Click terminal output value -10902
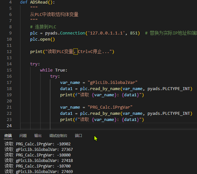This screenshot has height=174, width=197. (x=65, y=144)
